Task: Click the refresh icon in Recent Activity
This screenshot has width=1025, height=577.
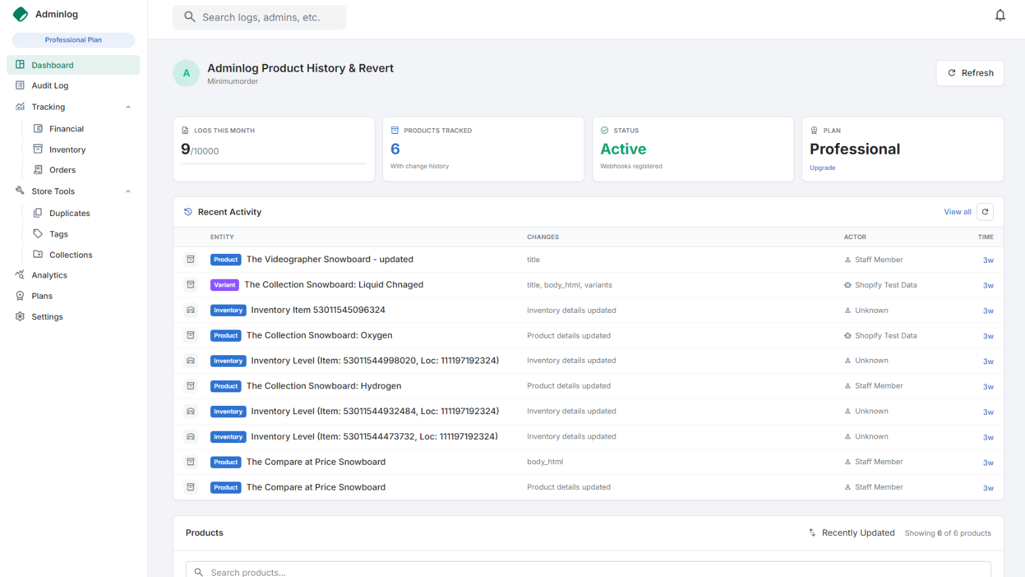Action: click(985, 212)
